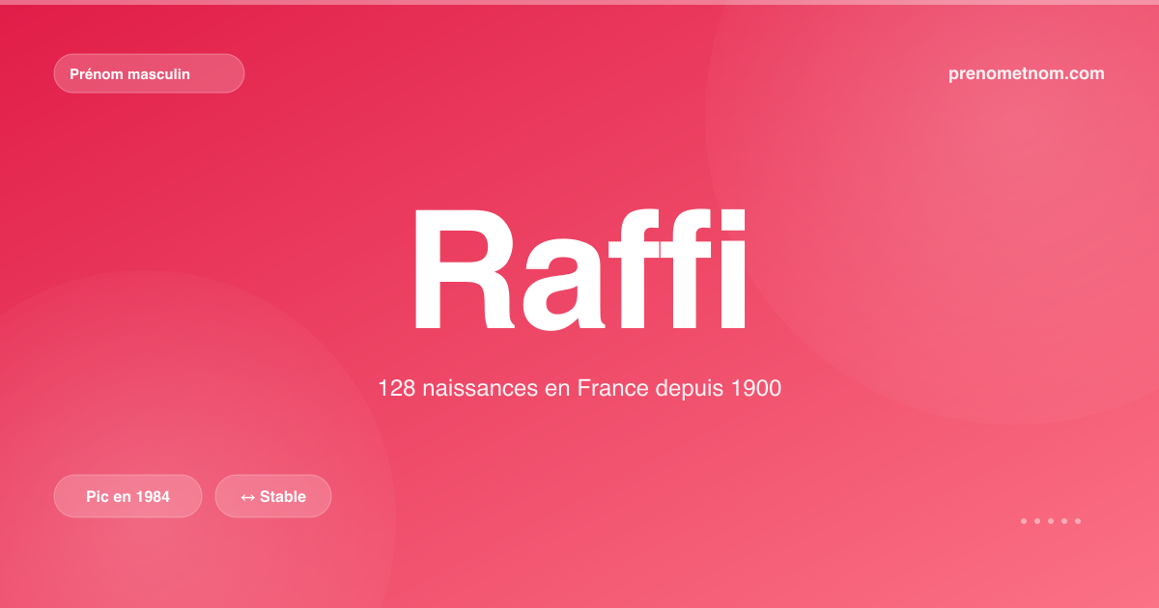Click the Prénom masculin badge
This screenshot has height=608, width=1159.
(149, 73)
